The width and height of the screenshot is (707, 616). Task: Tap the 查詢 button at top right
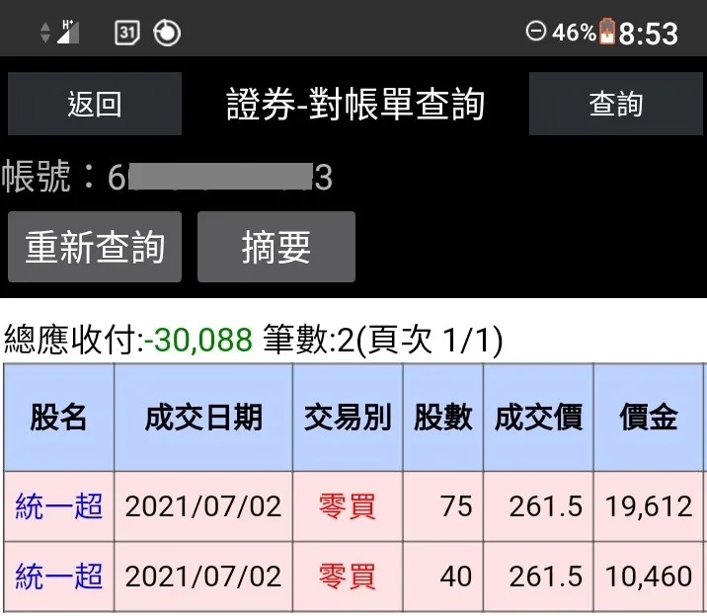coord(615,104)
